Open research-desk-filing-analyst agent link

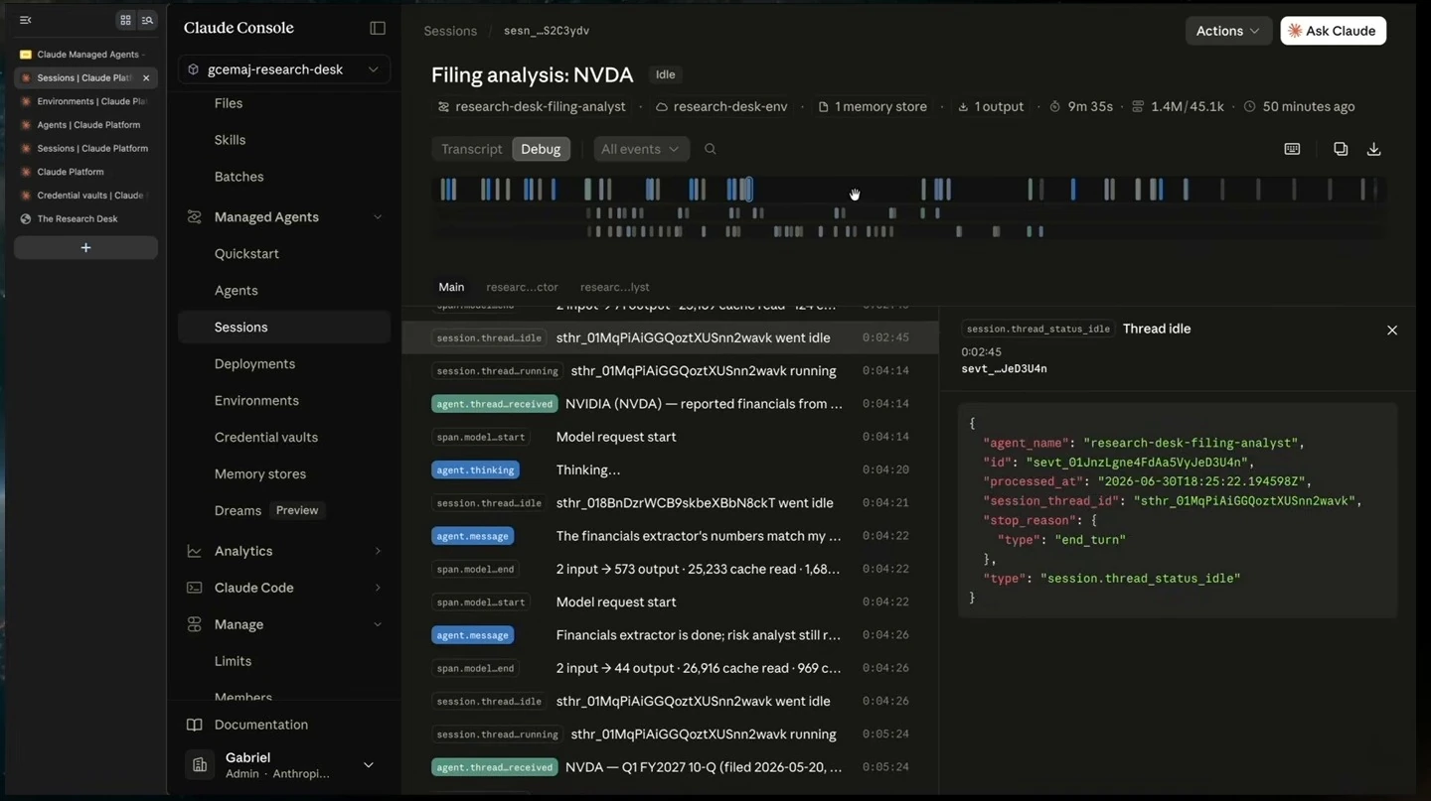point(532,106)
